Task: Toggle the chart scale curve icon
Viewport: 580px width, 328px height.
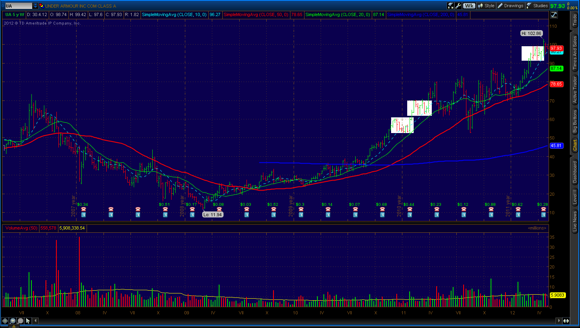Action: tap(554, 15)
